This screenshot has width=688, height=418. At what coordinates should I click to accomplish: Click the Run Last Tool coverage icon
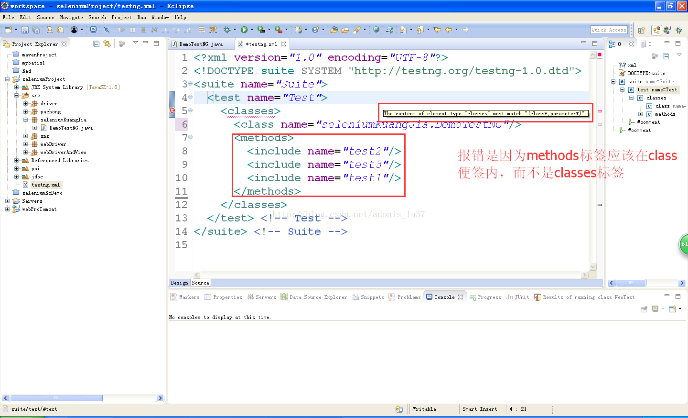(261, 30)
